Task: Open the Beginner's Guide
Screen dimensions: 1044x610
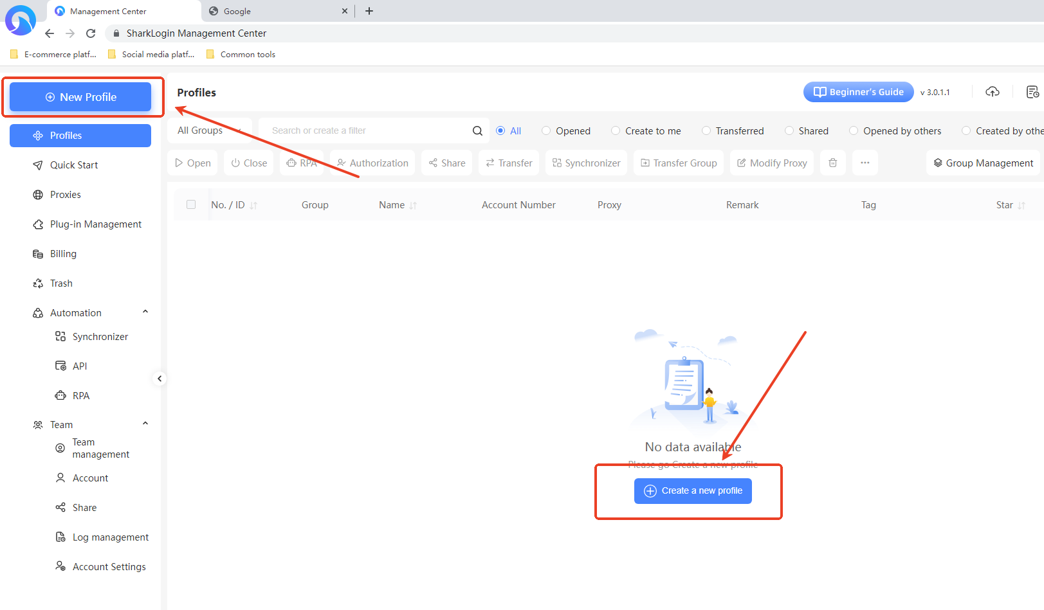Action: click(x=858, y=92)
